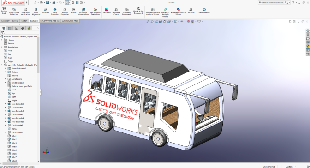Open SOLIDWORKS Resources in the task pane
The image size is (310, 168).
click(308, 30)
